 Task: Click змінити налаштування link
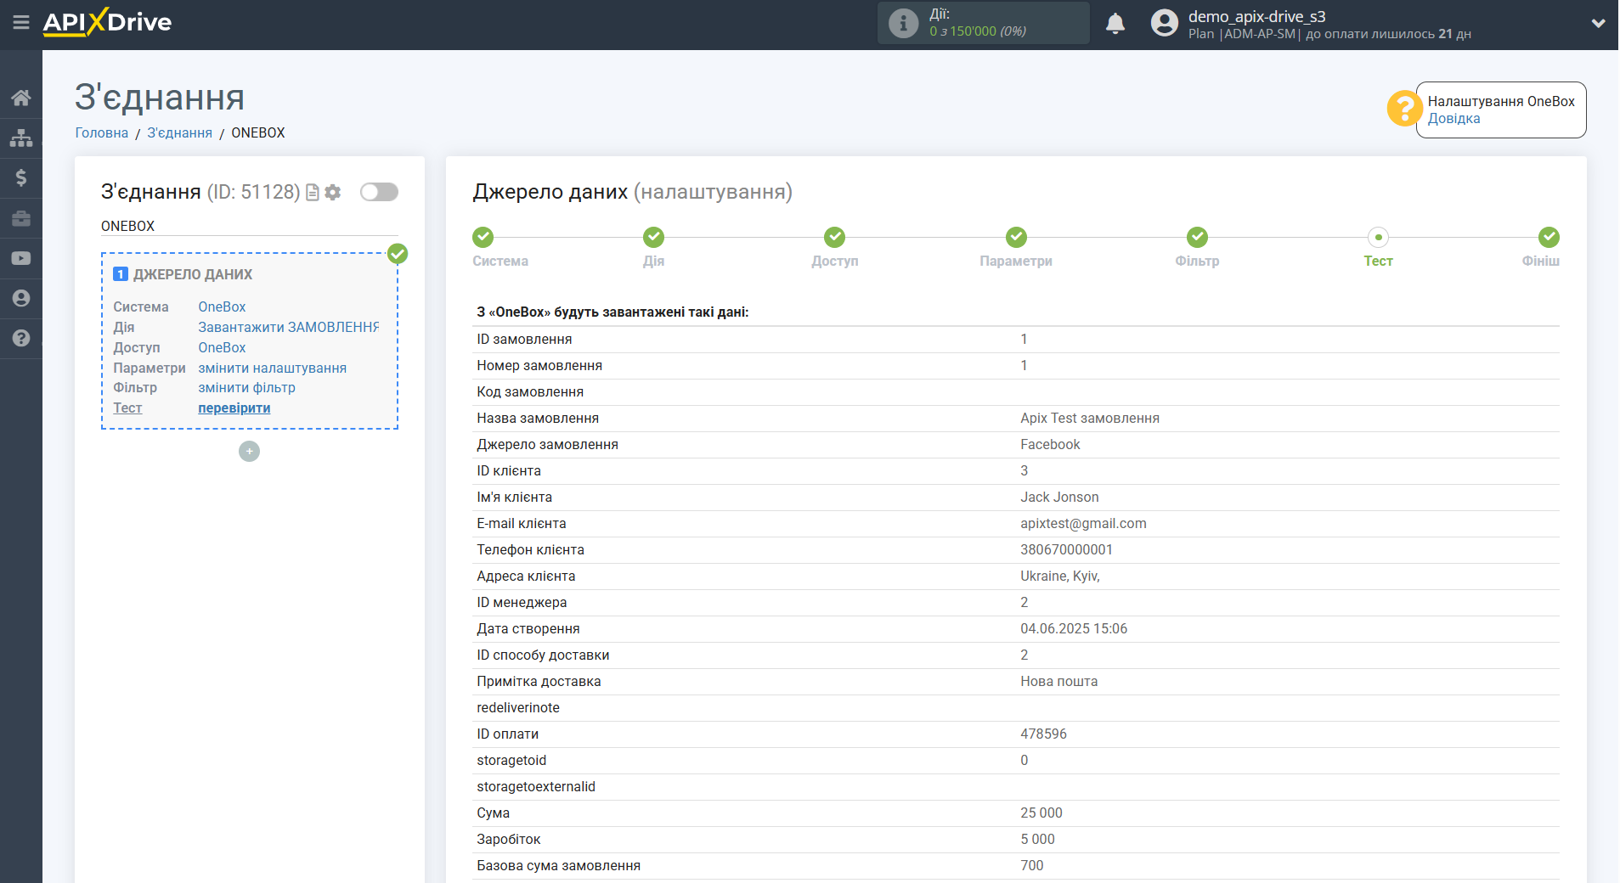(x=272, y=368)
